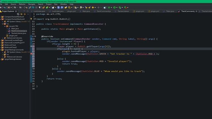212x119 pixels.
Task: Click the Collapse All icon in Project Explorer
Action: pos(18,14)
